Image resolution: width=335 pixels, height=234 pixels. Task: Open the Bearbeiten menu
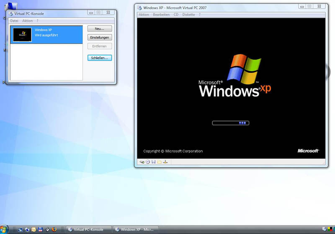click(161, 15)
